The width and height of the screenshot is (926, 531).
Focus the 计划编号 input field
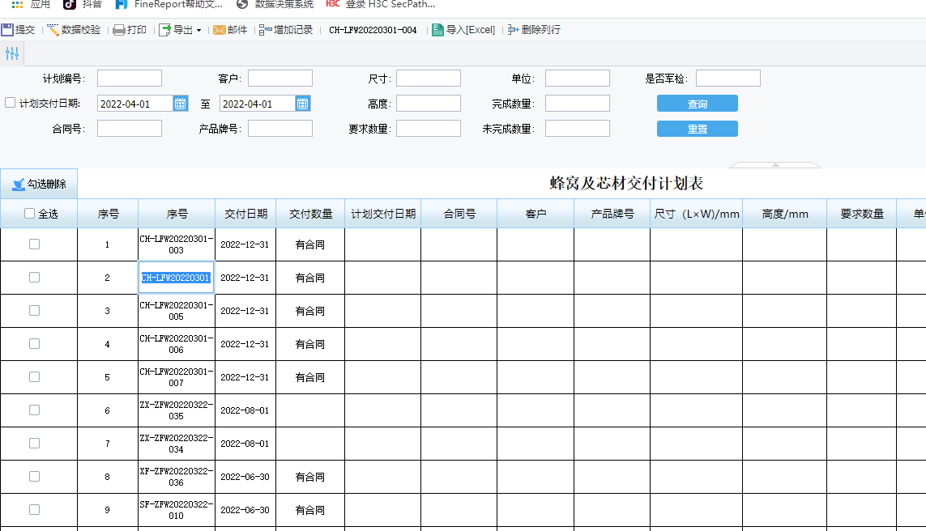[x=130, y=79]
